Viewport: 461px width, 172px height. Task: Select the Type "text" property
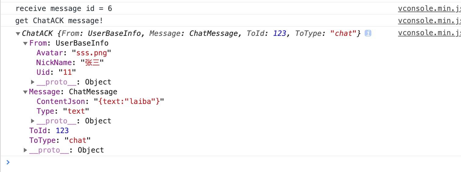[x=63, y=111]
